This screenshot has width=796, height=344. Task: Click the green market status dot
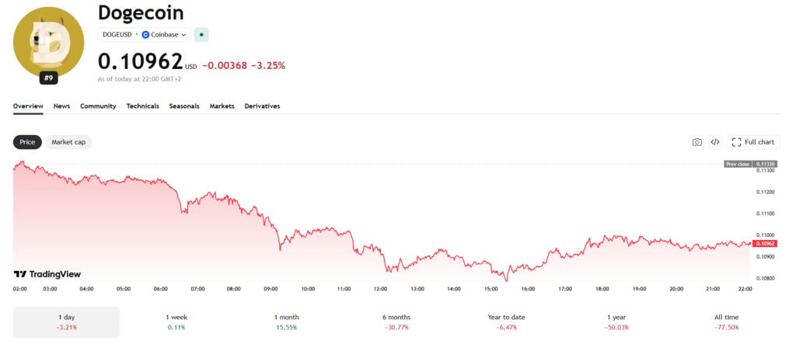pyautogui.click(x=201, y=35)
